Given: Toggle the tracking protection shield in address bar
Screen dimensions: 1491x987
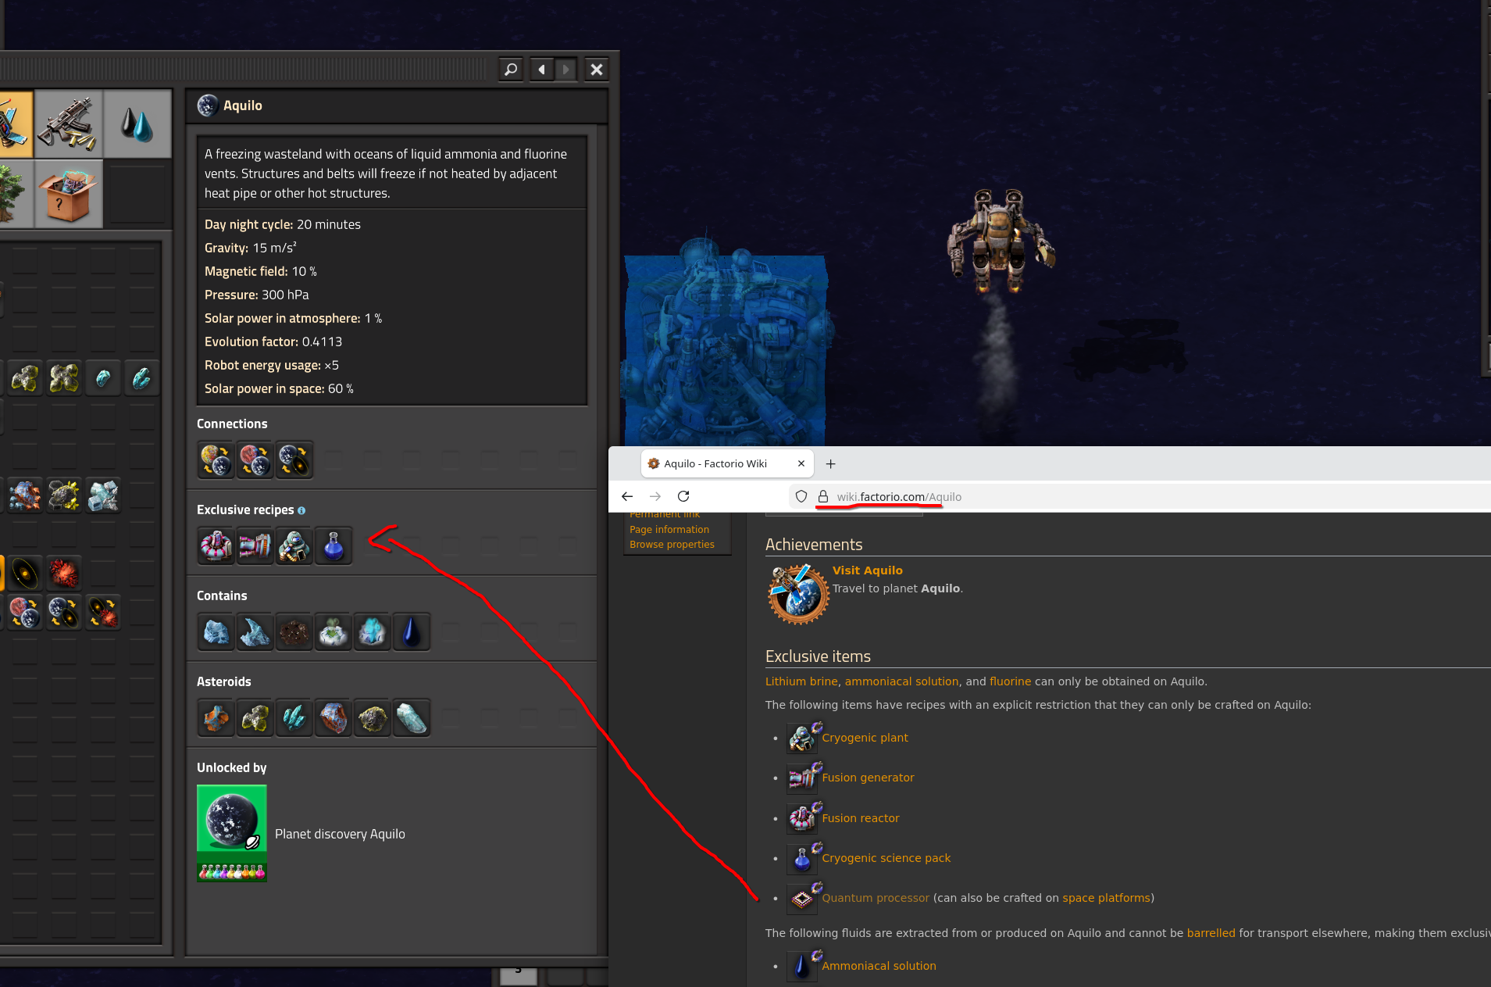Looking at the screenshot, I should [x=801, y=496].
